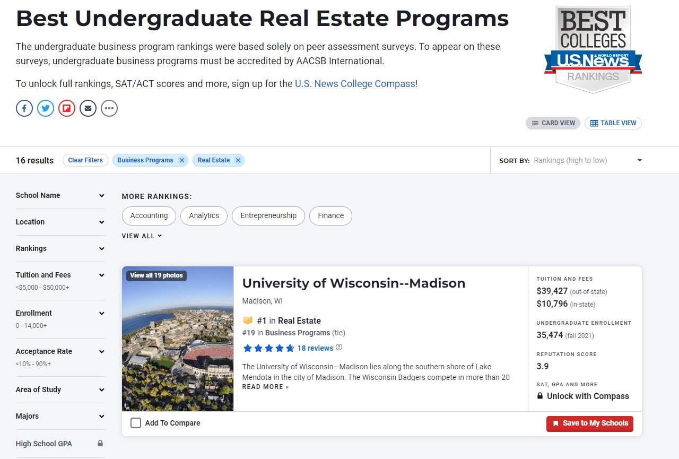Select the Accounting rankings category
The height and width of the screenshot is (459, 679).
[x=149, y=215]
